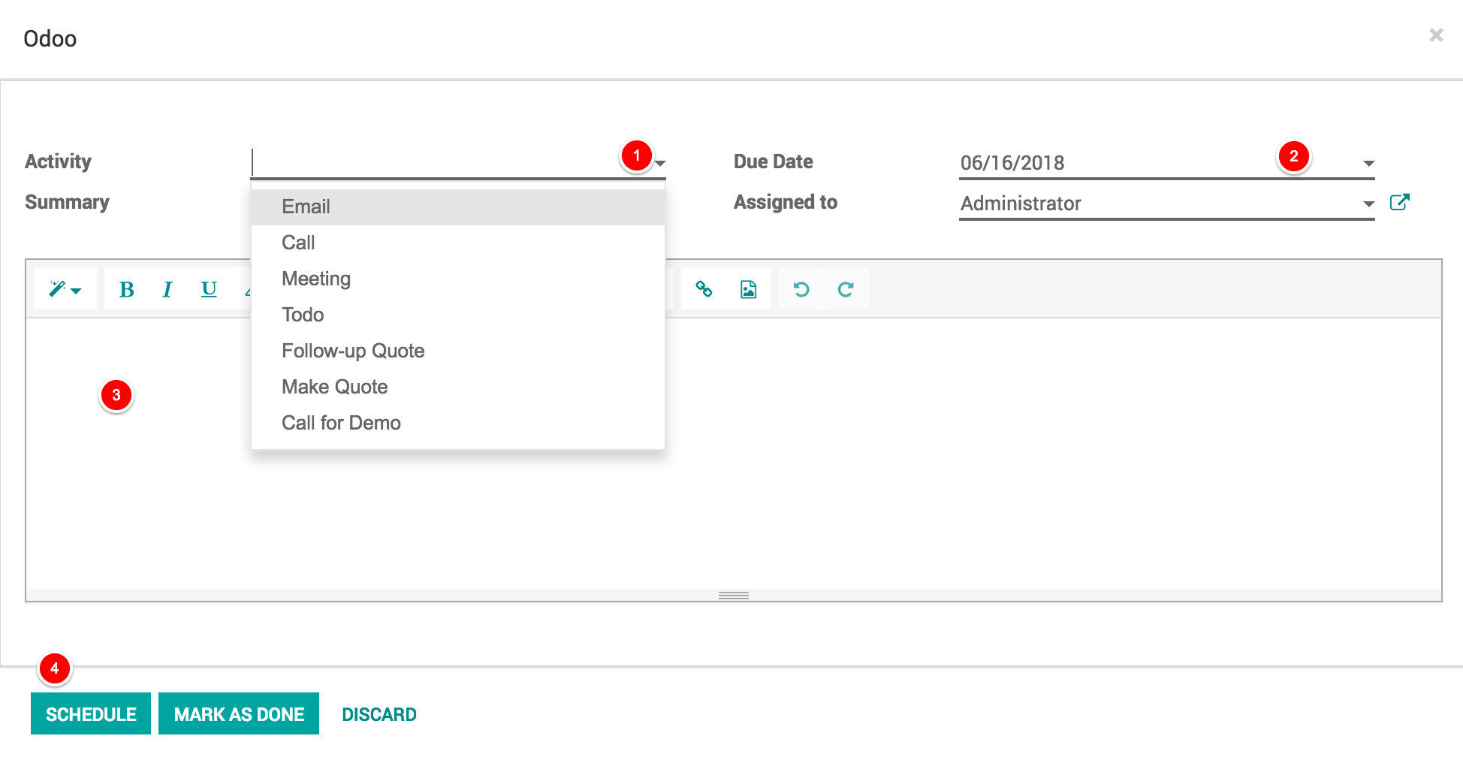Collapse the Activity dropdown arrow

click(x=660, y=163)
